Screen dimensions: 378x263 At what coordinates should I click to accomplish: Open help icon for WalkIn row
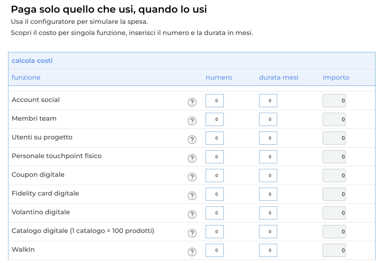tap(192, 252)
